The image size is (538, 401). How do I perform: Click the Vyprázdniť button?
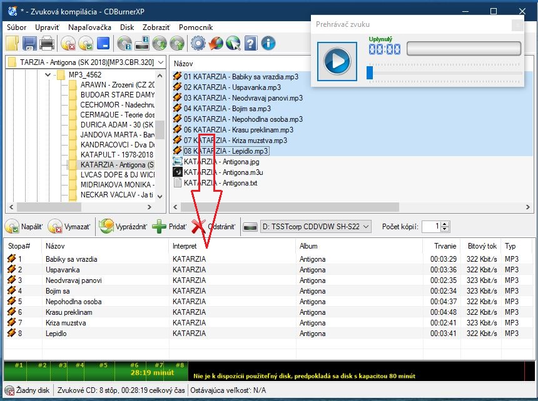[x=123, y=226]
